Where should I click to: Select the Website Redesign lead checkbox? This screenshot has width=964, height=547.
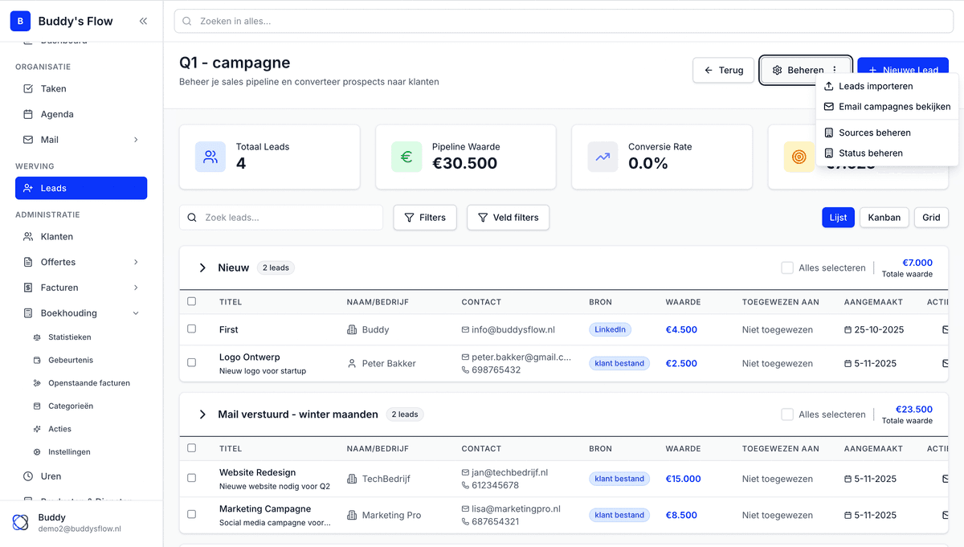[191, 478]
